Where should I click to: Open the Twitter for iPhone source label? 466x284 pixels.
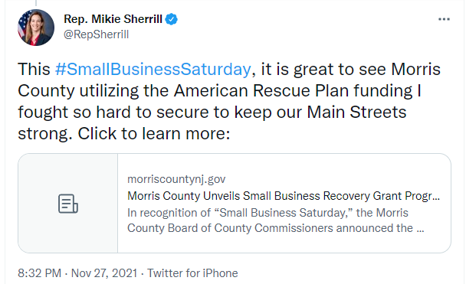[192, 273]
